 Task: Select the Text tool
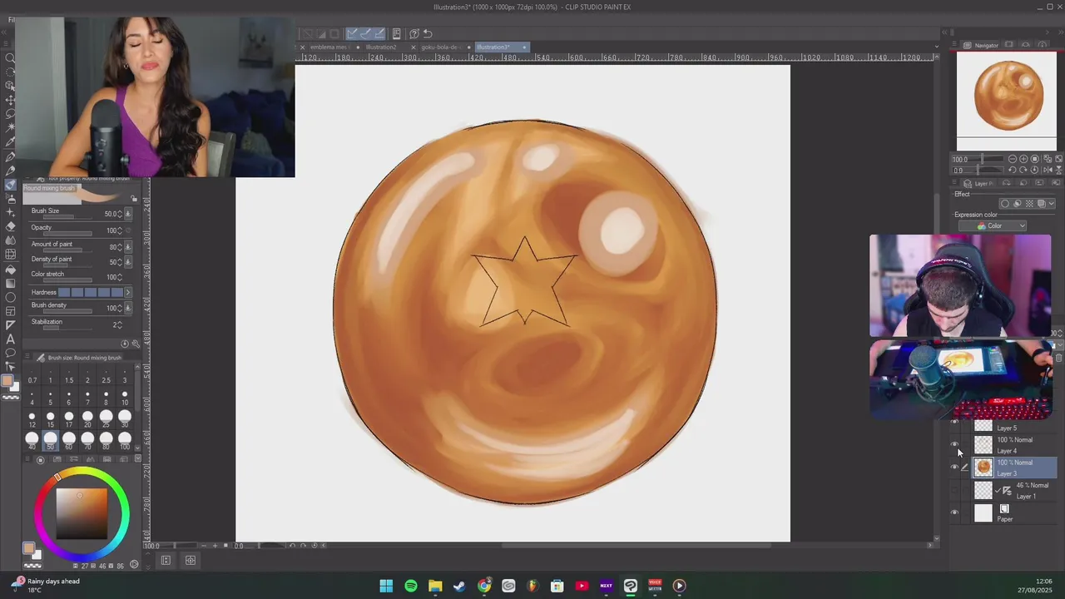pos(10,339)
